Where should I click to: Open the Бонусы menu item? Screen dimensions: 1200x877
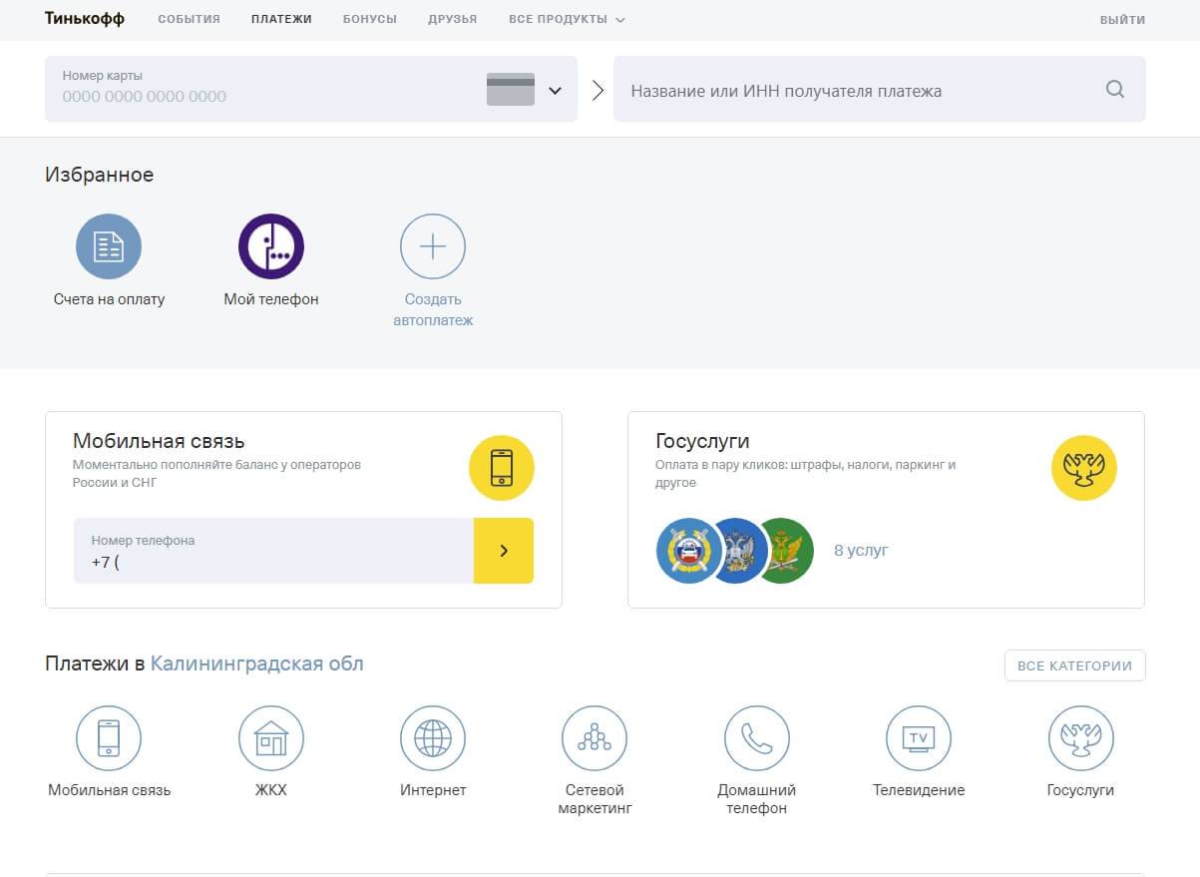pos(369,19)
